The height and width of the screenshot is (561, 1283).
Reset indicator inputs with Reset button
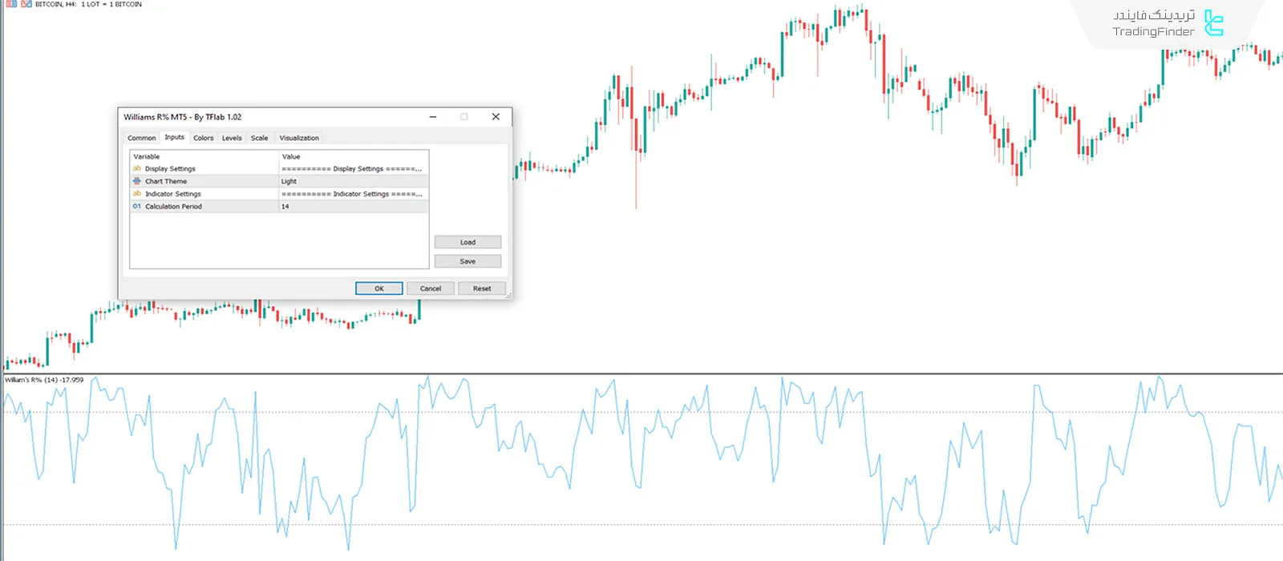(482, 289)
